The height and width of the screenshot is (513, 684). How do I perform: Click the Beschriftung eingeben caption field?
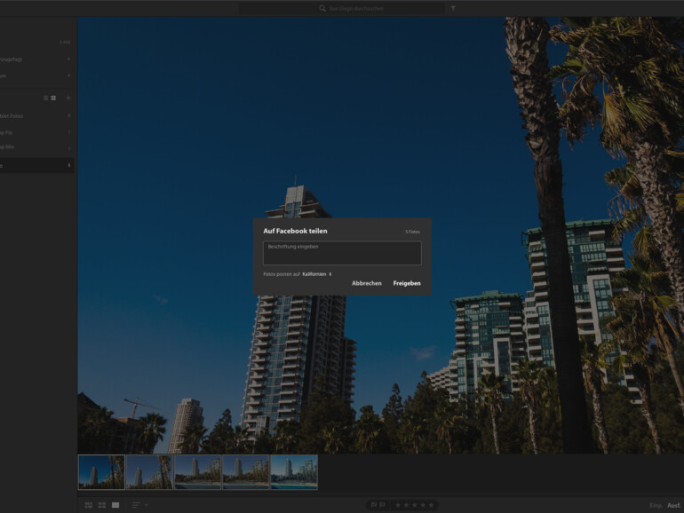342,253
